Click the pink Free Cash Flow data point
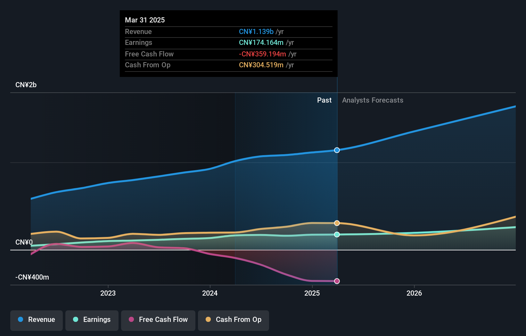The image size is (526, 336). (x=337, y=281)
